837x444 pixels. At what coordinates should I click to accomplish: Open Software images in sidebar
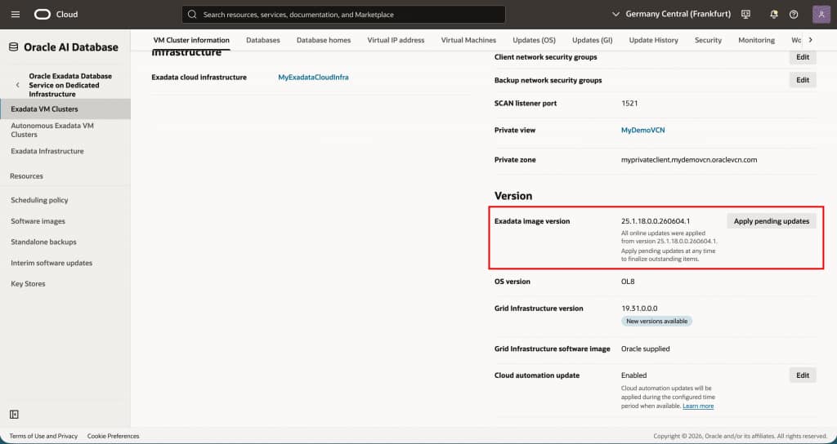pos(38,220)
